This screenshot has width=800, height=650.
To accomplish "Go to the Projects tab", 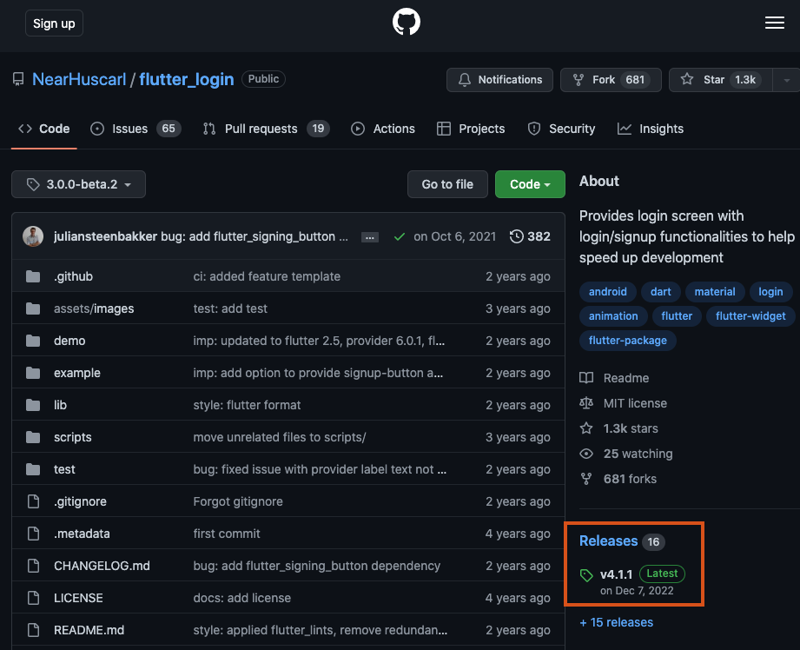I will click(471, 129).
